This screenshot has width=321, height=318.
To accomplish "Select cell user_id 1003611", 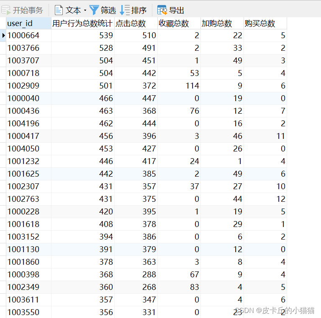I will [x=28, y=300].
